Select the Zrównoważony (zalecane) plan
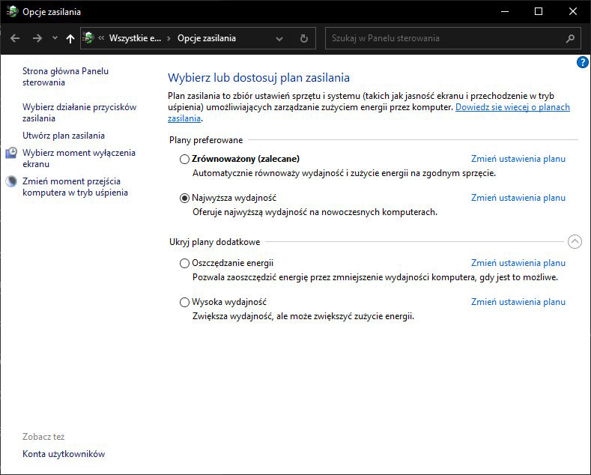Image resolution: width=591 pixels, height=475 pixels. 185,159
